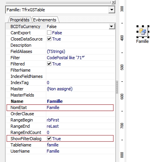Click the RangeBegin value rbFirst
The height and width of the screenshot is (162, 168).
pos(53,120)
